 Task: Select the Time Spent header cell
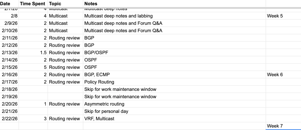tap(32, 4)
